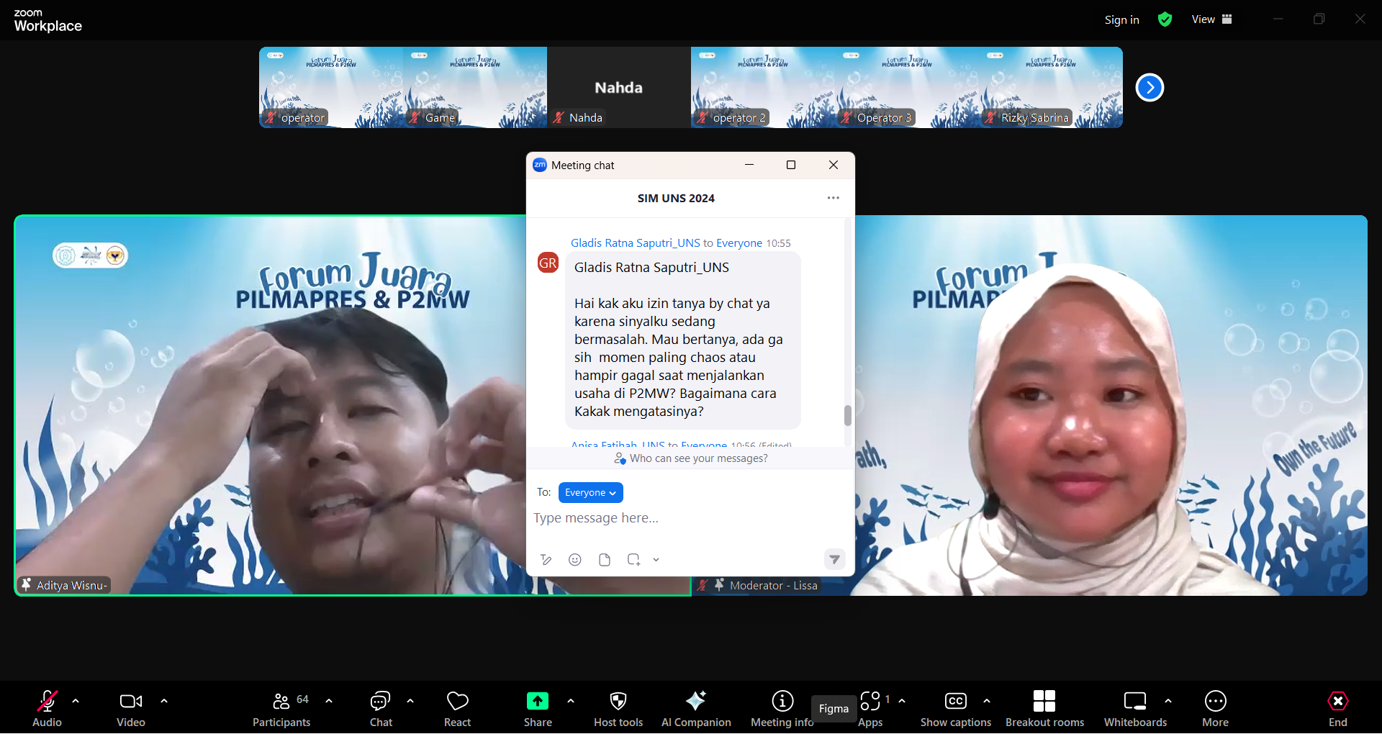Viewport: 1382px width, 734px height.
Task: Click SIM UNS 2024 chat title
Action: (x=676, y=198)
